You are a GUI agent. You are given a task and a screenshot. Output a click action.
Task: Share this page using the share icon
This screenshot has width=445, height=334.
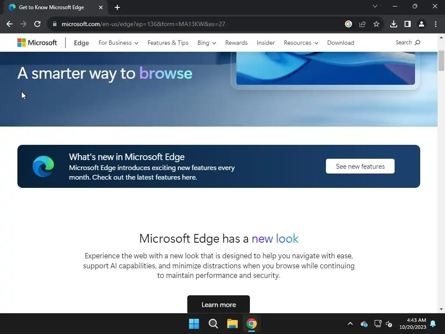tap(362, 24)
